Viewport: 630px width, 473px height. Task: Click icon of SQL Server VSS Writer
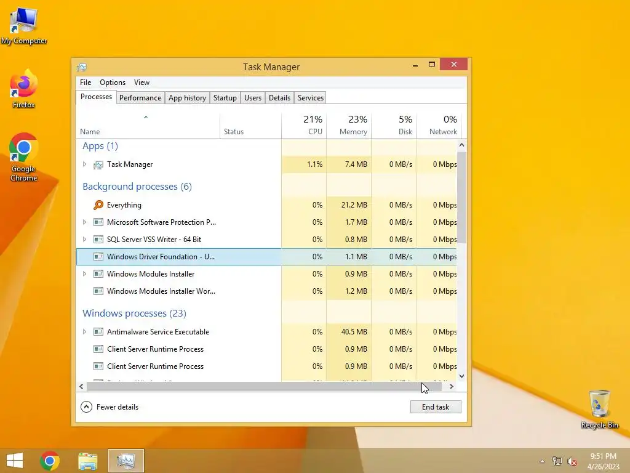coord(98,240)
